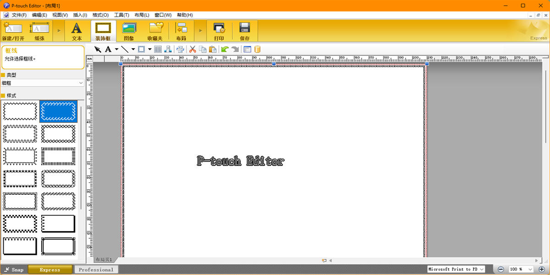
Task: Open the 窗口(W) menu
Action: click(163, 15)
